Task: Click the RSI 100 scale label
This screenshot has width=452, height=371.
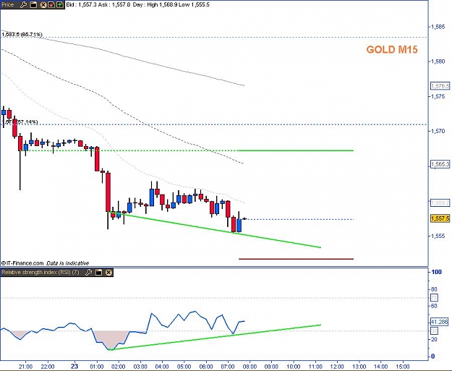Action: coord(436,272)
